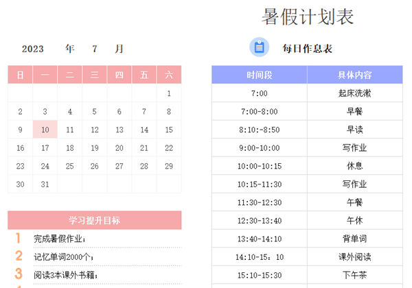Select the 12:30-13:40 time cell

(x=260, y=221)
